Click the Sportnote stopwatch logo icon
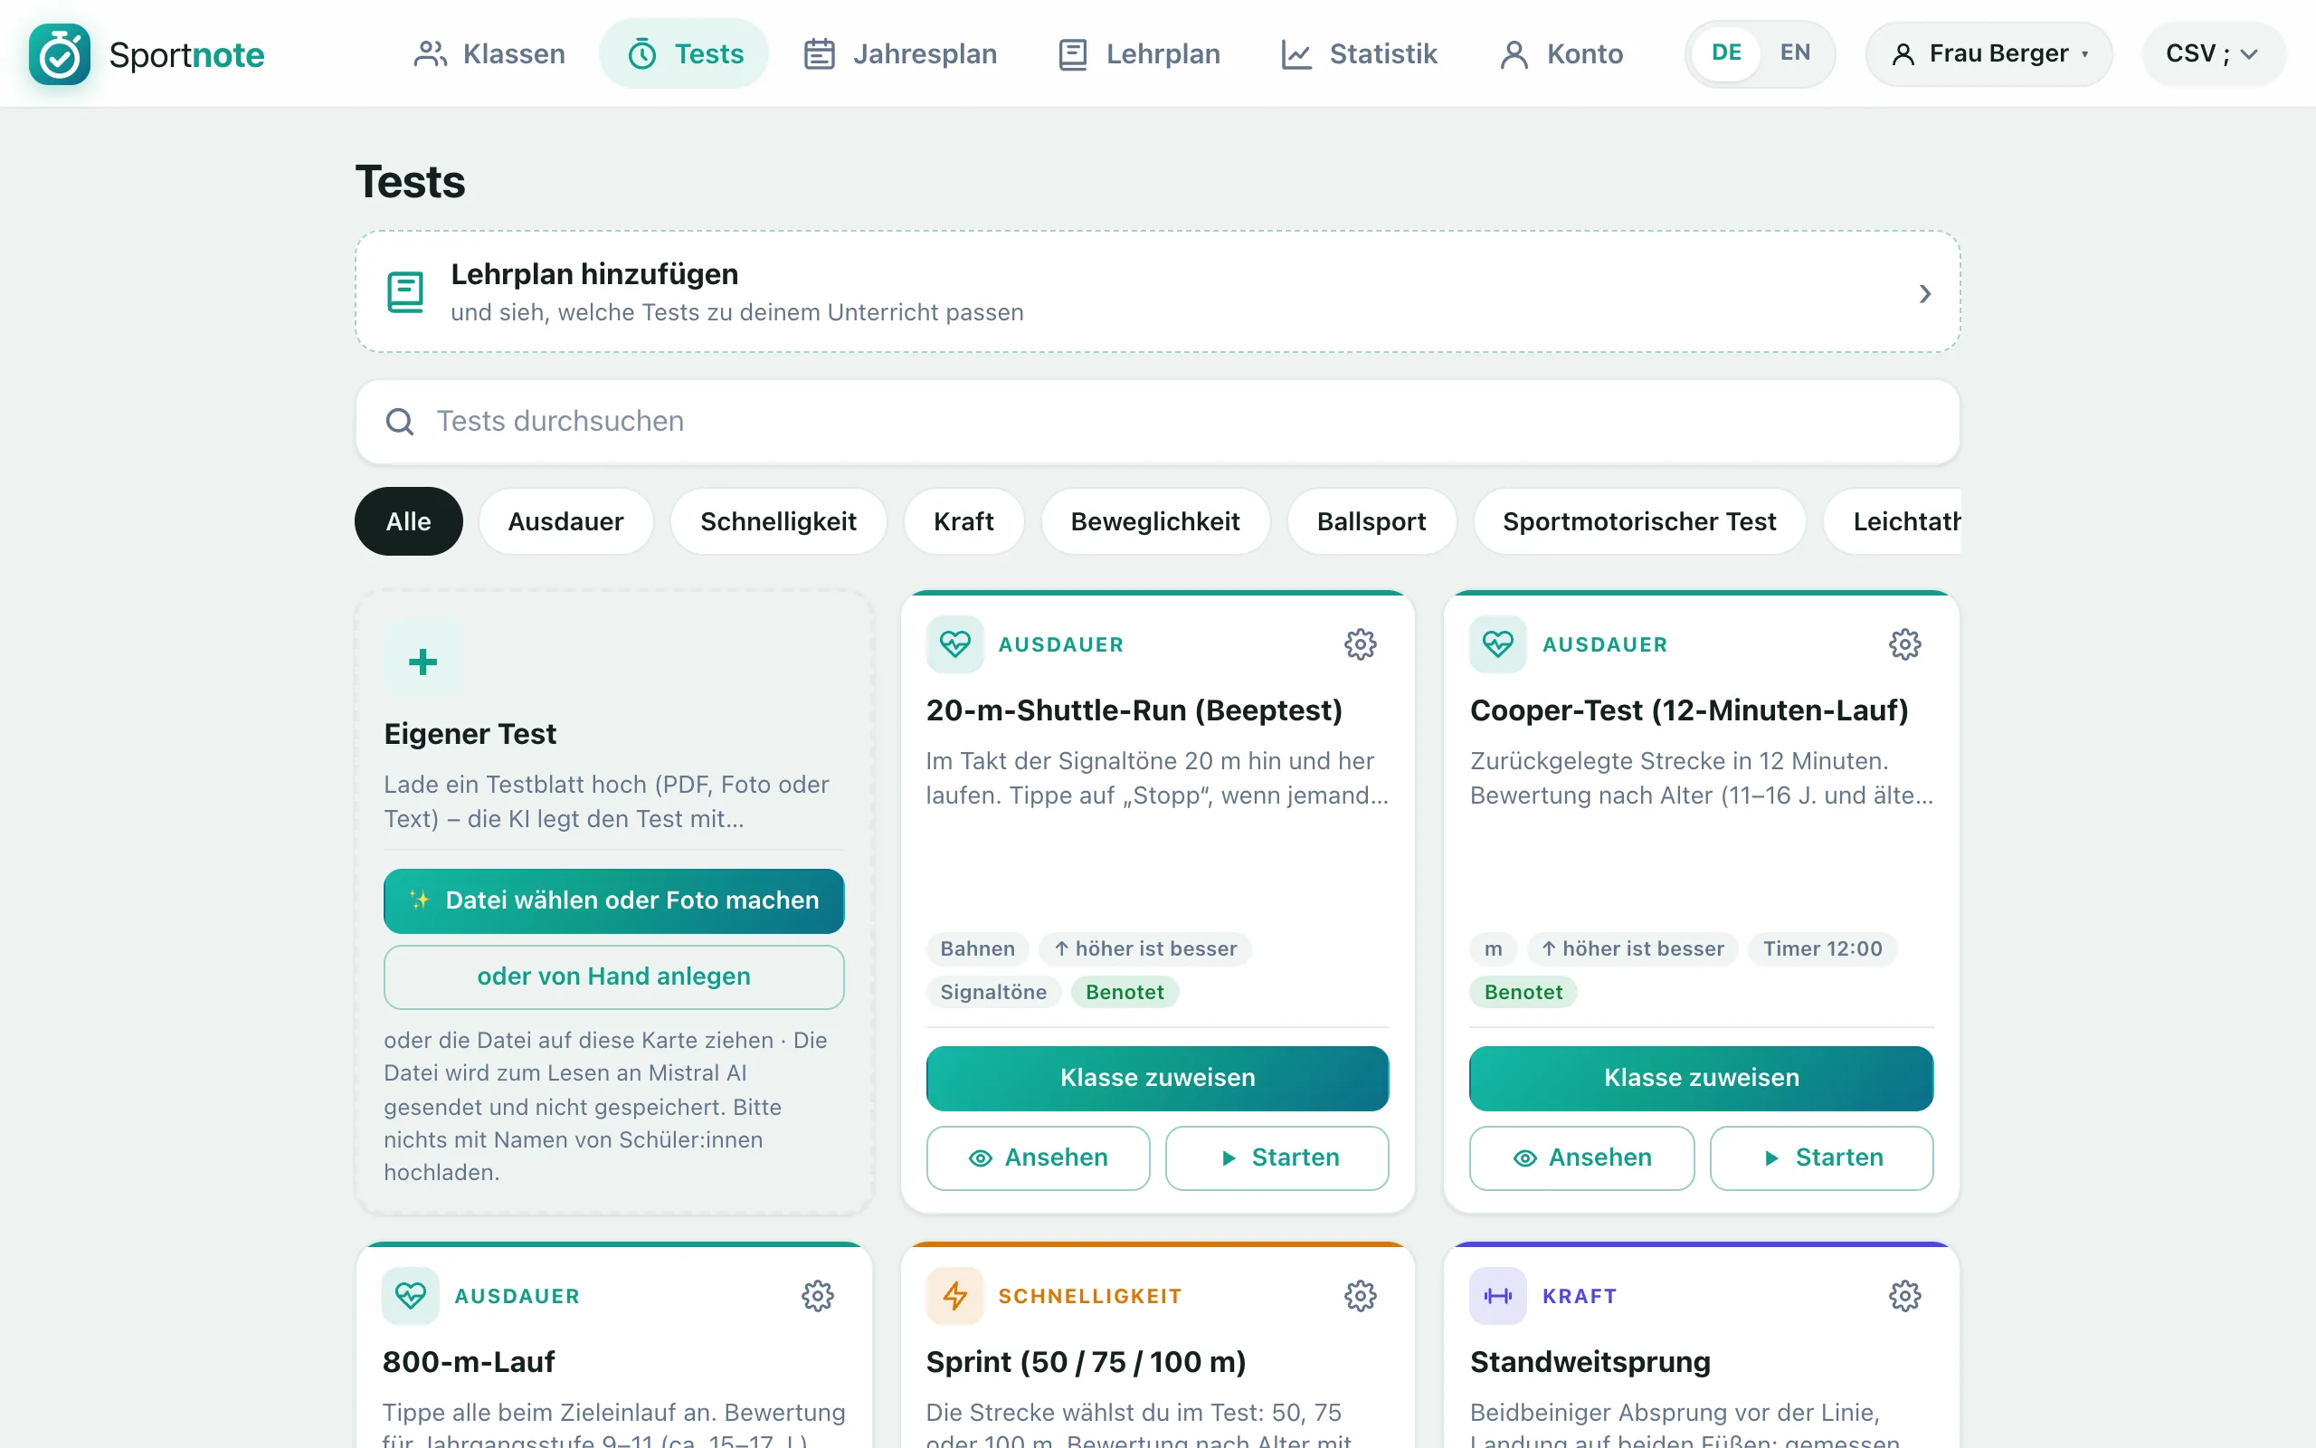 [x=60, y=53]
